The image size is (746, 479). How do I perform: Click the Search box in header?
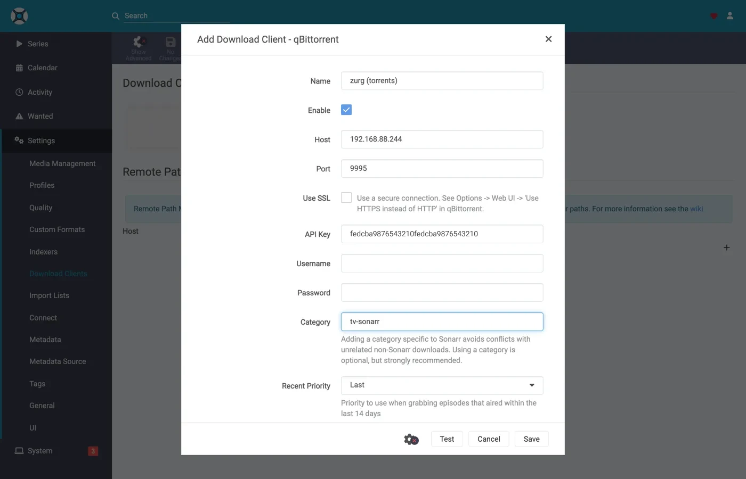tap(177, 16)
